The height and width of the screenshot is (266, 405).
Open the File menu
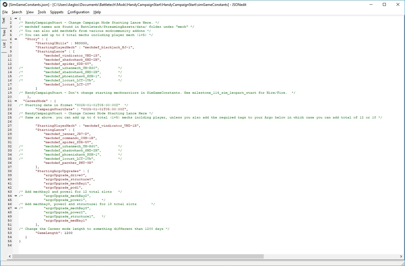5,12
